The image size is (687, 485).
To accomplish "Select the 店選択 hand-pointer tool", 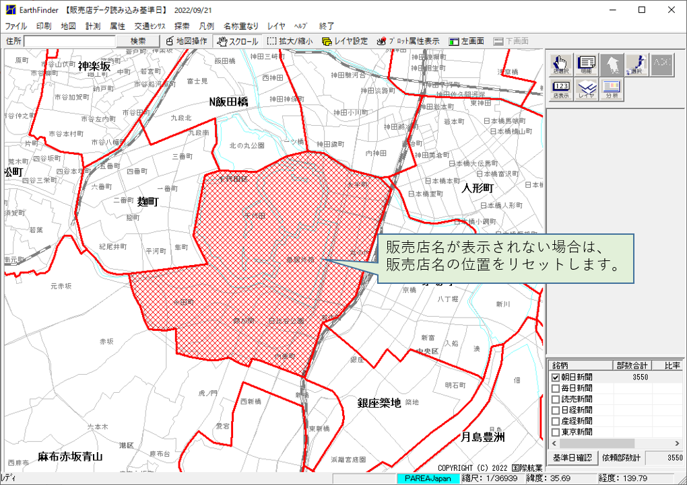I will [561, 65].
